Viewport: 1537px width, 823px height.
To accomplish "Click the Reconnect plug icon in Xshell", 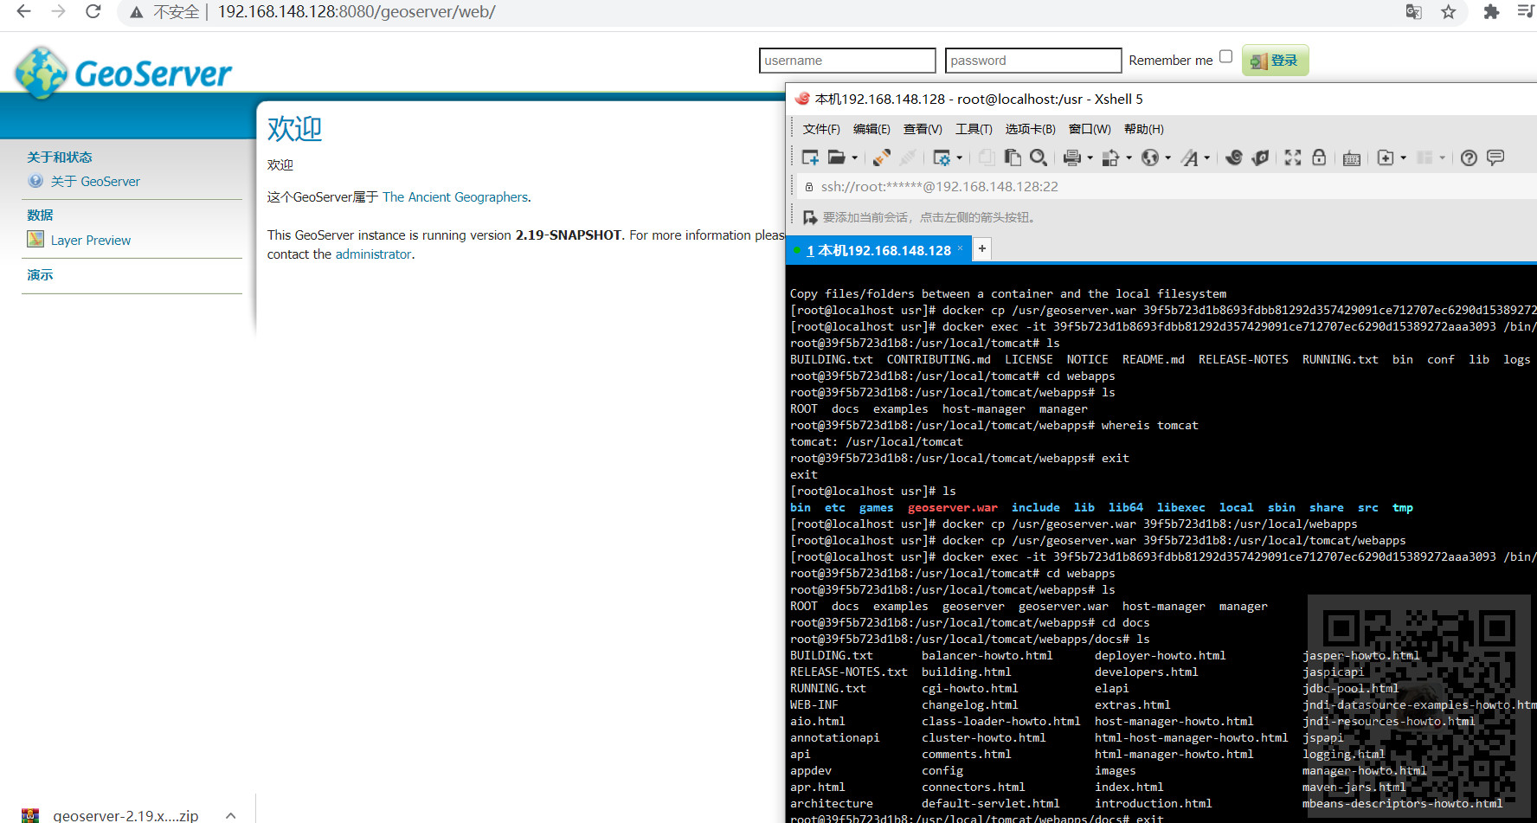I will click(x=881, y=158).
